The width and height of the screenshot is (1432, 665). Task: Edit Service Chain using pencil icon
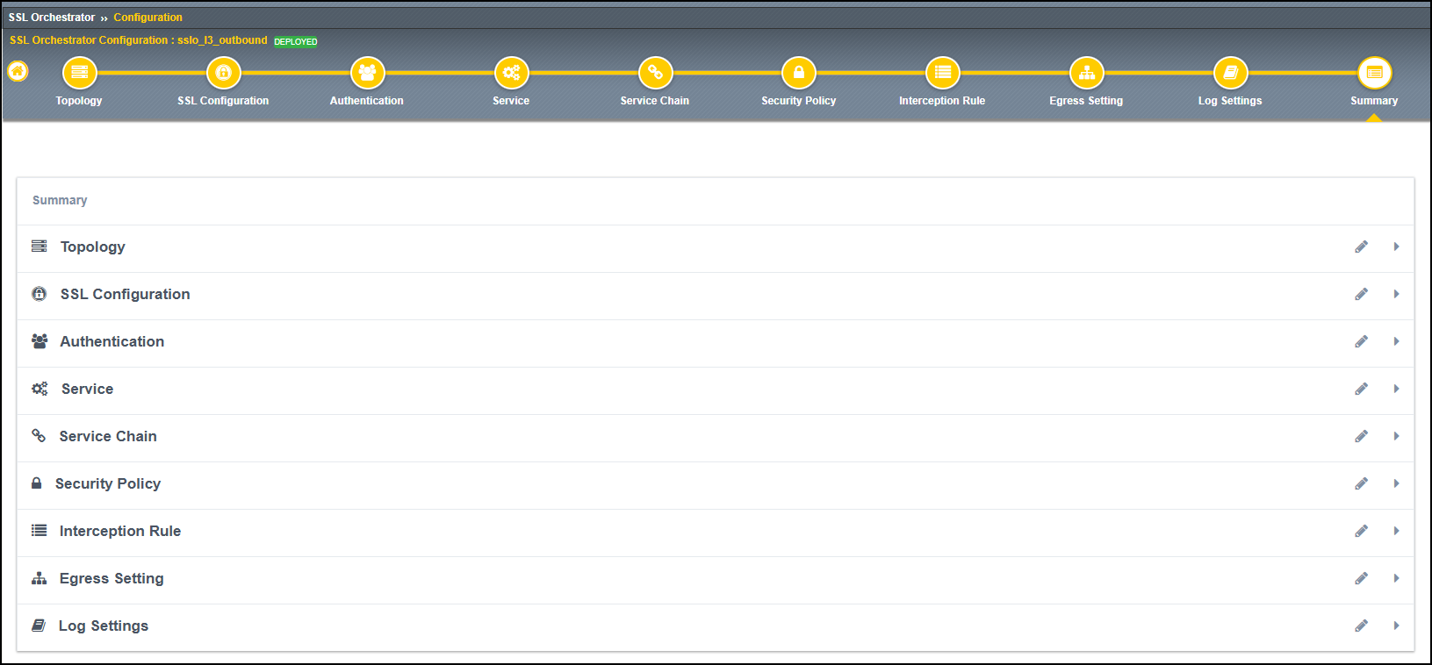point(1361,436)
